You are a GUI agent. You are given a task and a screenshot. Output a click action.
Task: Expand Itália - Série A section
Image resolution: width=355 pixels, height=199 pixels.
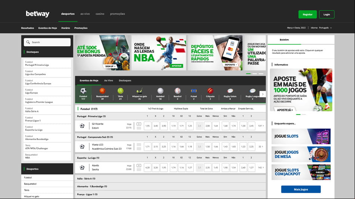[x=170, y=178]
